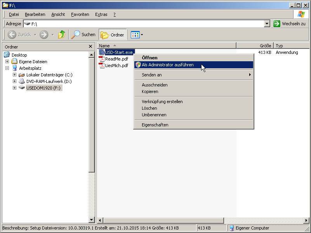Click the green Wechseln zu arrow button
311x233 pixels.
tap(277, 24)
